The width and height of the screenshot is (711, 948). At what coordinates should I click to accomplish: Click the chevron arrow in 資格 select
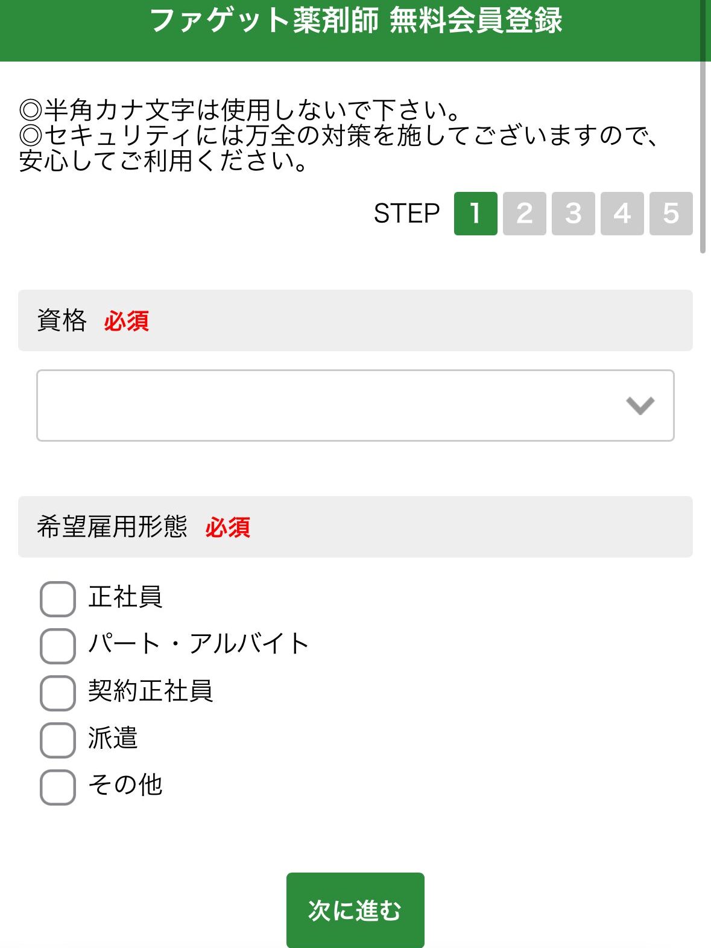640,406
